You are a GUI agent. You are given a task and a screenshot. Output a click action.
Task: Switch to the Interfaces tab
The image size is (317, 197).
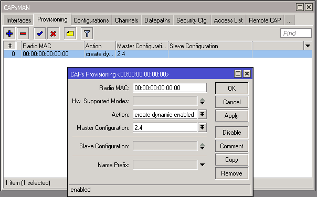18,20
